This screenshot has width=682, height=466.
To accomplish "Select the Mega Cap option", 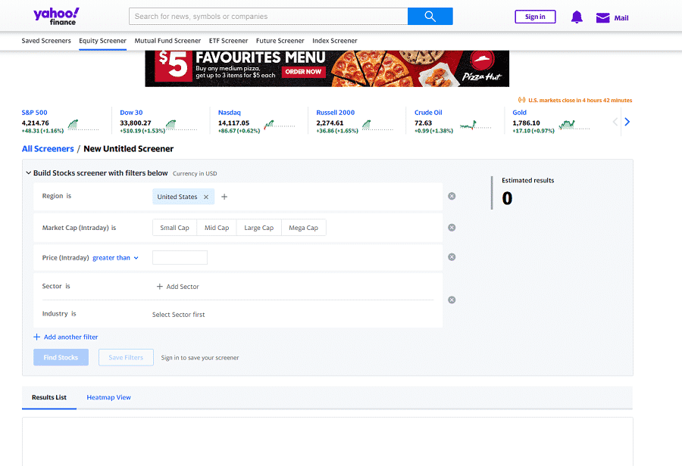I will (303, 228).
